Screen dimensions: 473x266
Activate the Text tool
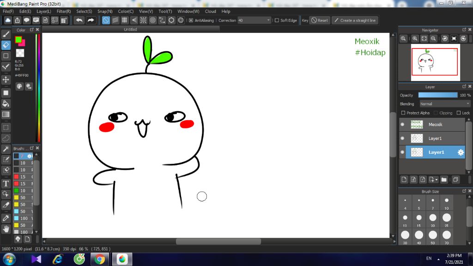pos(6,183)
